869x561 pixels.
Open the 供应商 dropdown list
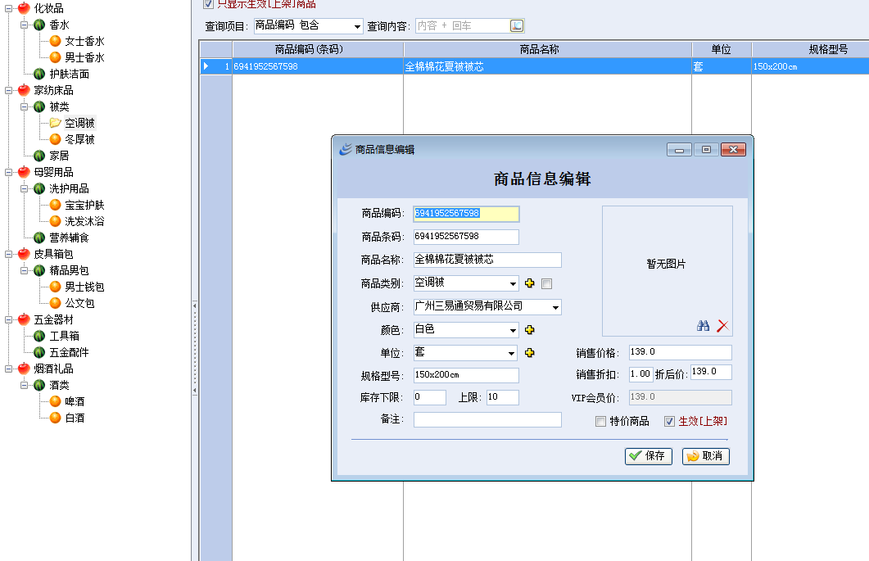pyautogui.click(x=555, y=307)
